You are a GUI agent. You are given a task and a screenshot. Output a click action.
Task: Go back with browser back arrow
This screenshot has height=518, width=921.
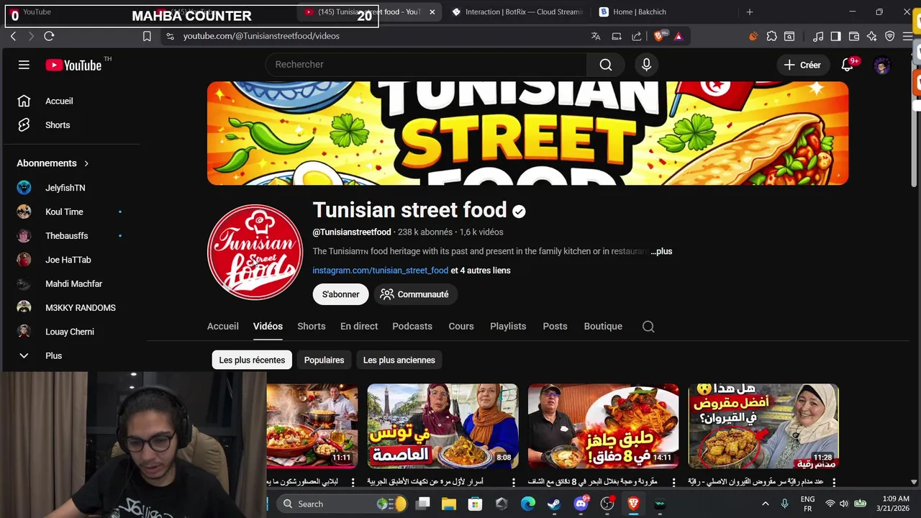pyautogui.click(x=13, y=36)
